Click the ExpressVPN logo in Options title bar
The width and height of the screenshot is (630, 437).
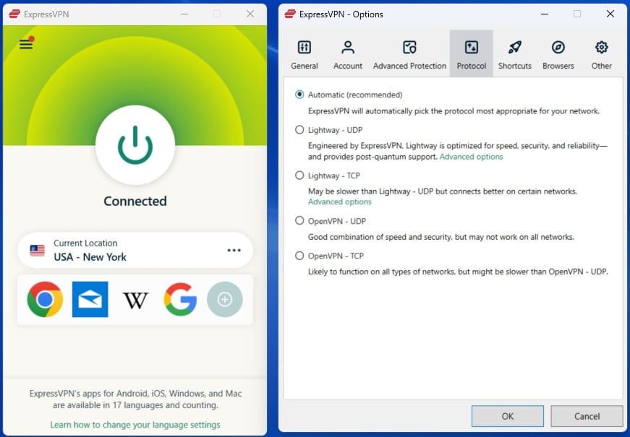(x=290, y=14)
